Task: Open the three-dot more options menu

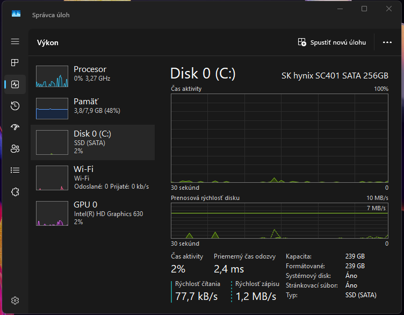Action: click(387, 42)
